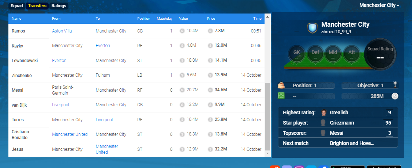Click value coin icon in Kayky row

coord(182,46)
